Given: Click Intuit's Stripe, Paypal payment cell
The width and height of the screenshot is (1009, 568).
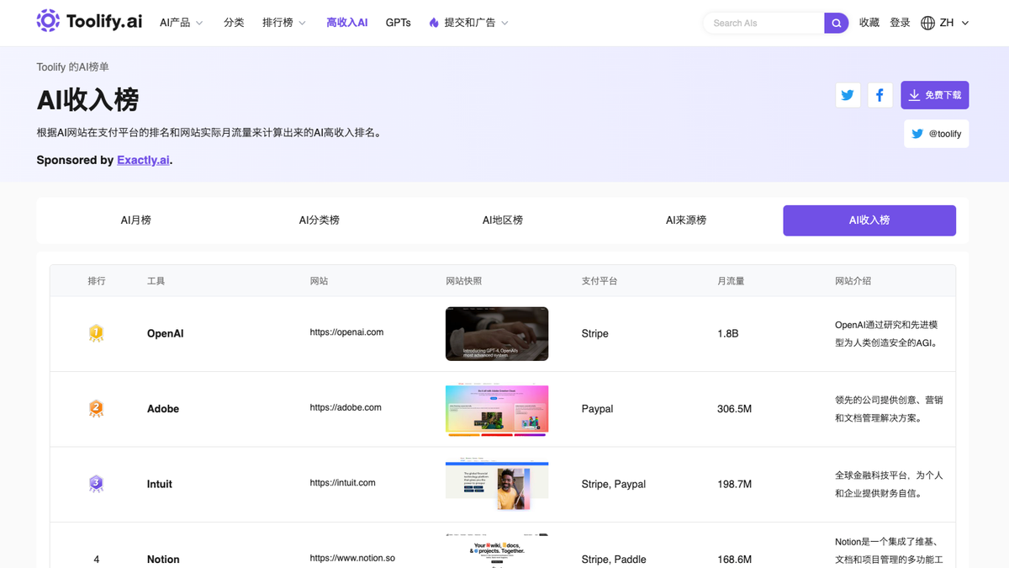Looking at the screenshot, I should [614, 484].
